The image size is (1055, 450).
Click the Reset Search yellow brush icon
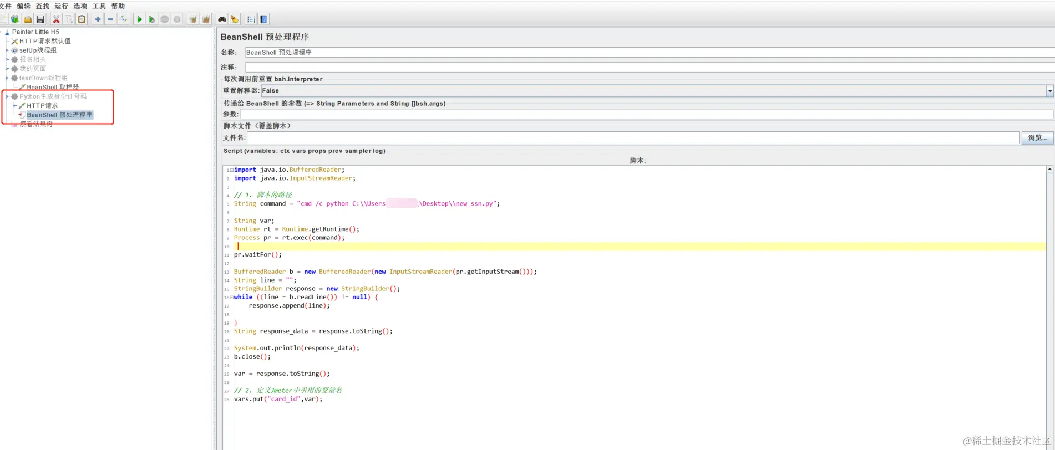coord(235,19)
